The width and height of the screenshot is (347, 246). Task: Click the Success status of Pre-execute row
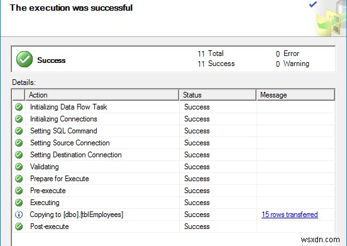[197, 191]
